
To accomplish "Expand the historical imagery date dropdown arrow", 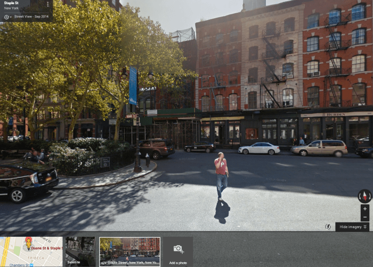I will 11,17.
